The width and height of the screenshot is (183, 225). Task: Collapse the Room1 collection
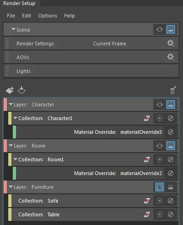tap(15, 159)
